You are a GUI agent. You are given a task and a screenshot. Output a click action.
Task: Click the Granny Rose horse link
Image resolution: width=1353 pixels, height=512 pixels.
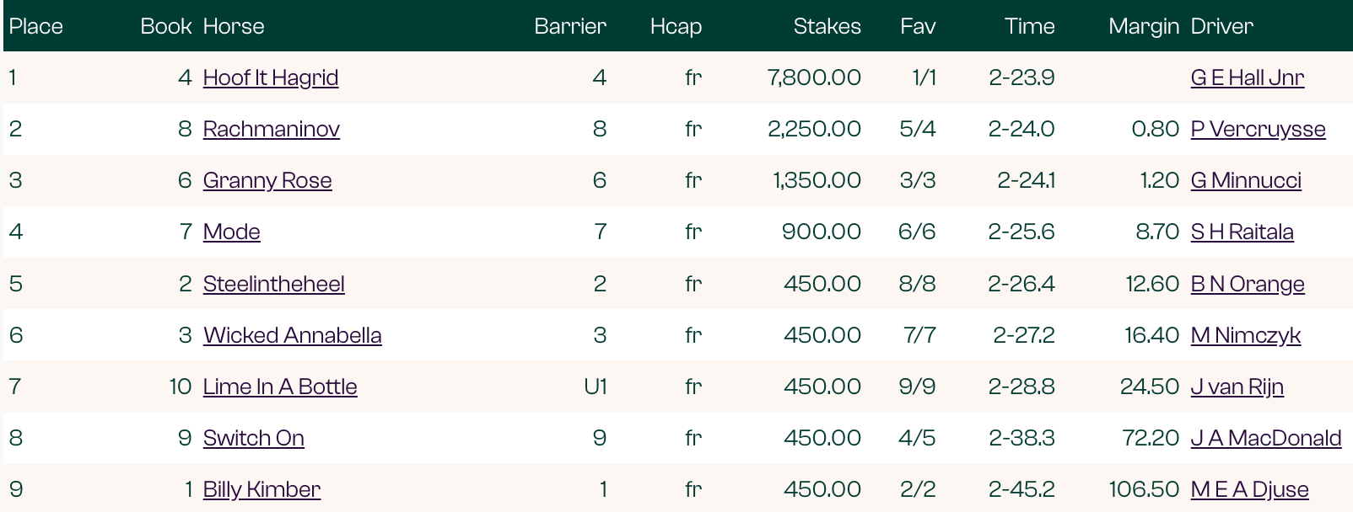(x=267, y=180)
